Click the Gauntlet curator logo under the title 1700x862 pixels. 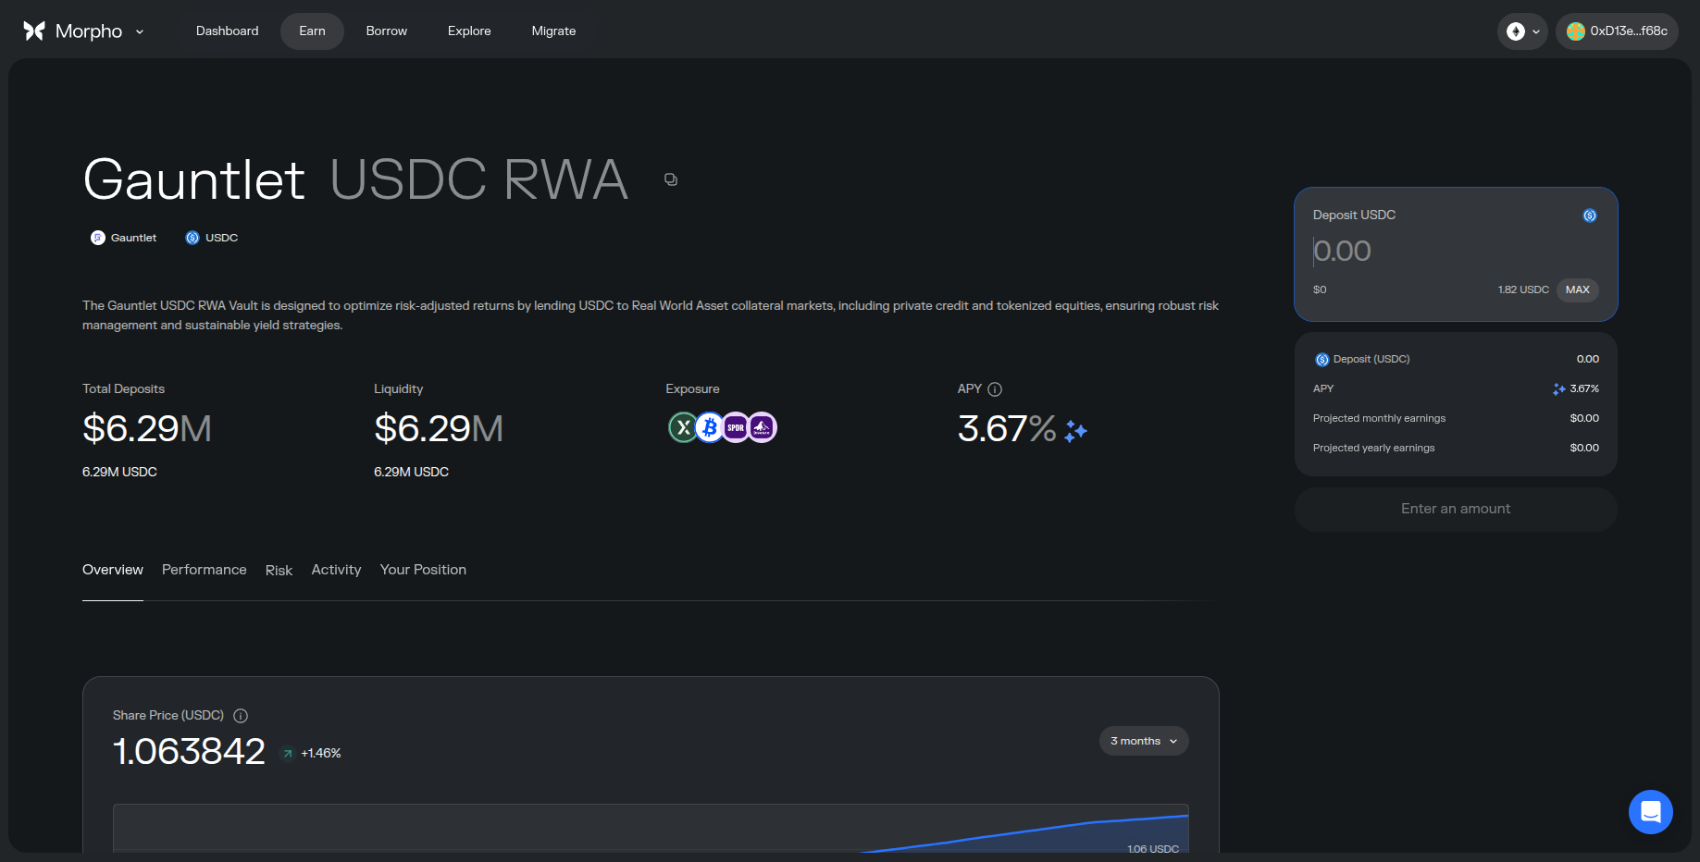pyautogui.click(x=98, y=238)
